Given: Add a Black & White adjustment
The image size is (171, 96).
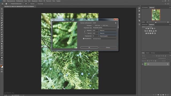Looking at the screenshot, I should coord(149,31).
